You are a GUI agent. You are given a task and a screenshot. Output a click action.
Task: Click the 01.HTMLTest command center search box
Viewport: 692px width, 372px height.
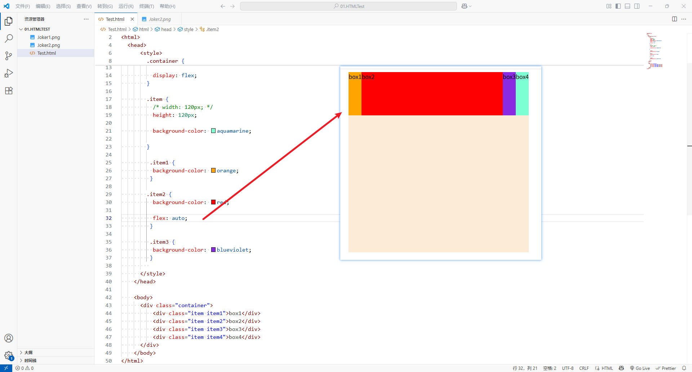pos(349,6)
